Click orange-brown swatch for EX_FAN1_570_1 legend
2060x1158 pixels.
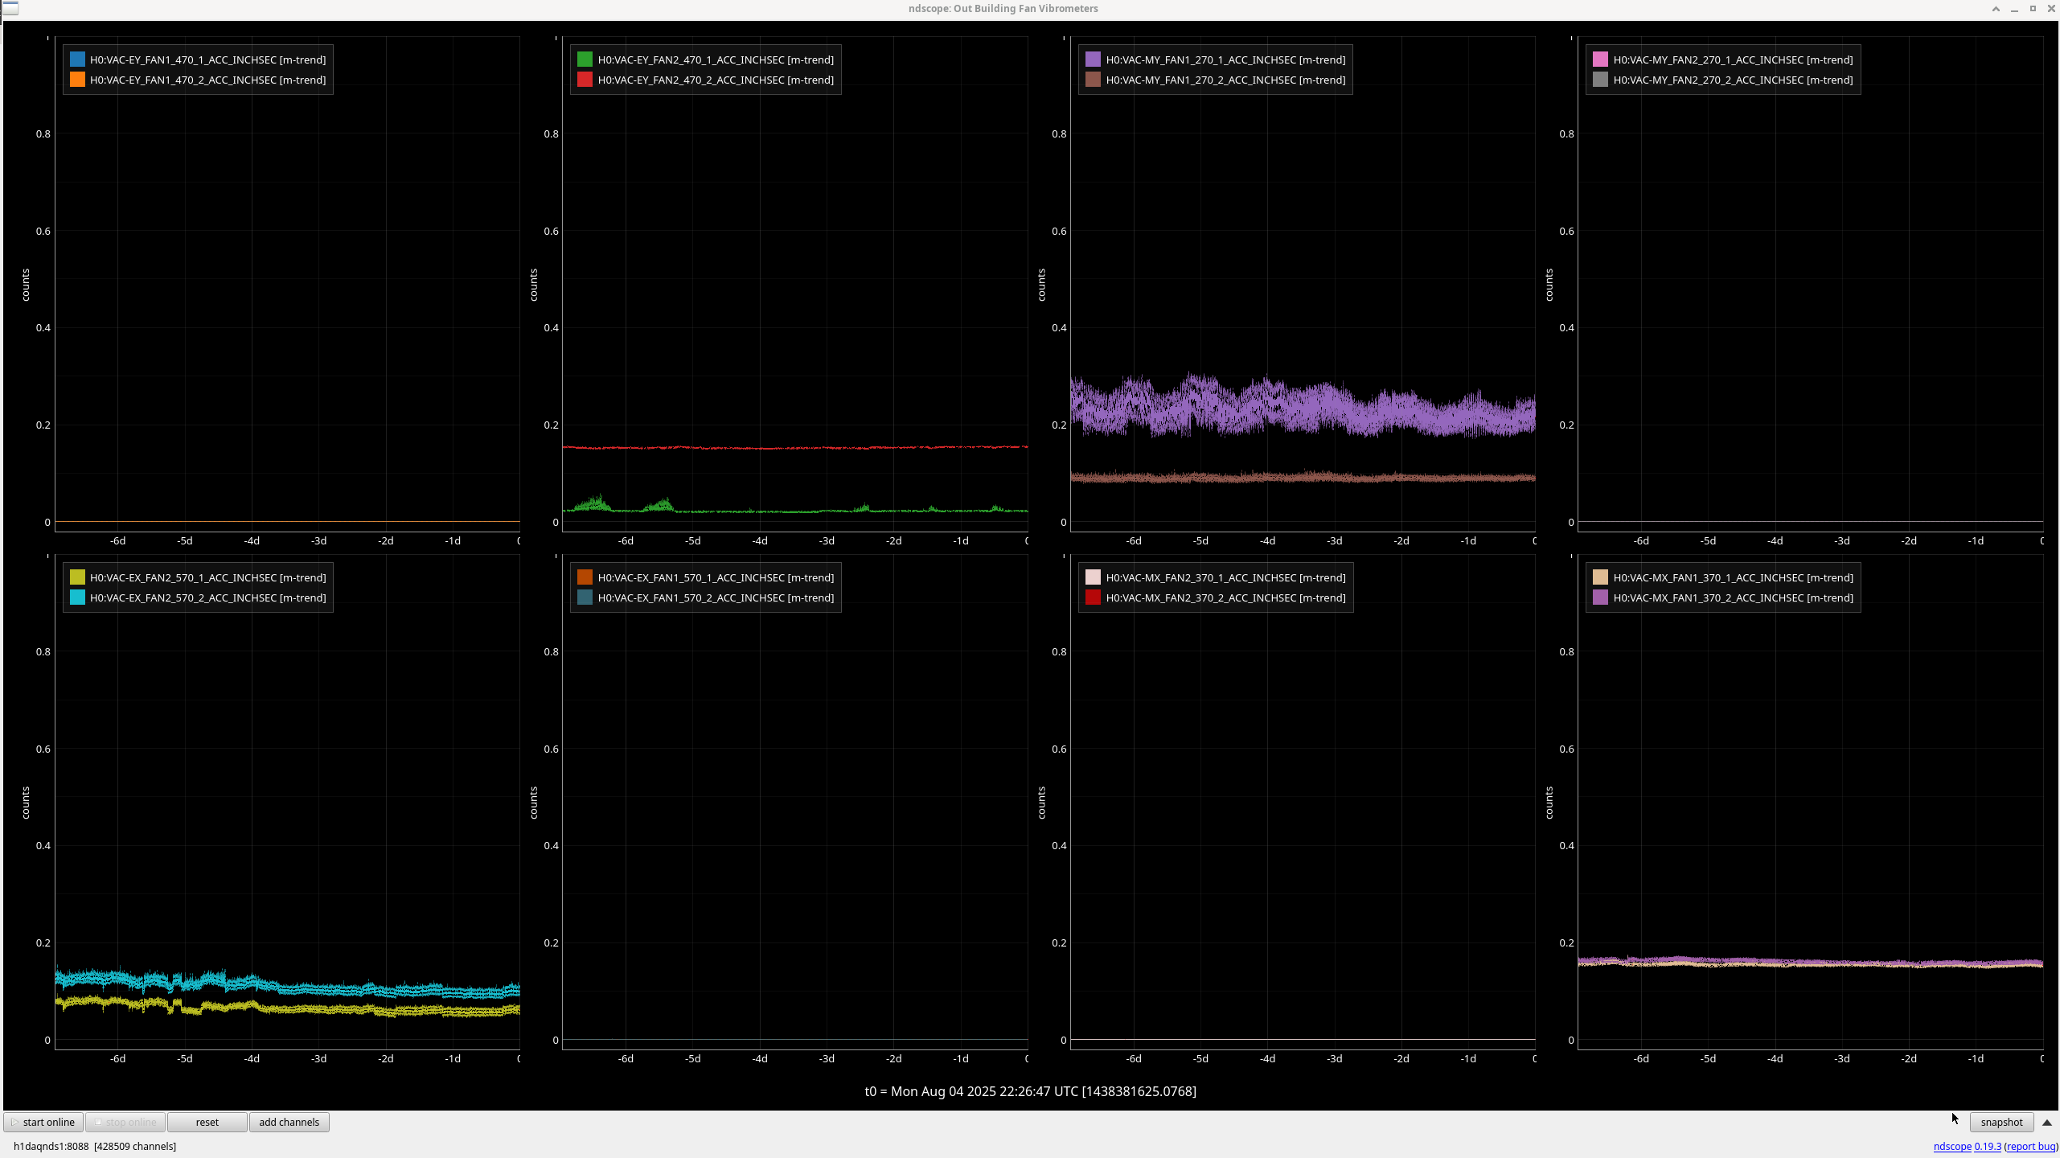tap(585, 577)
